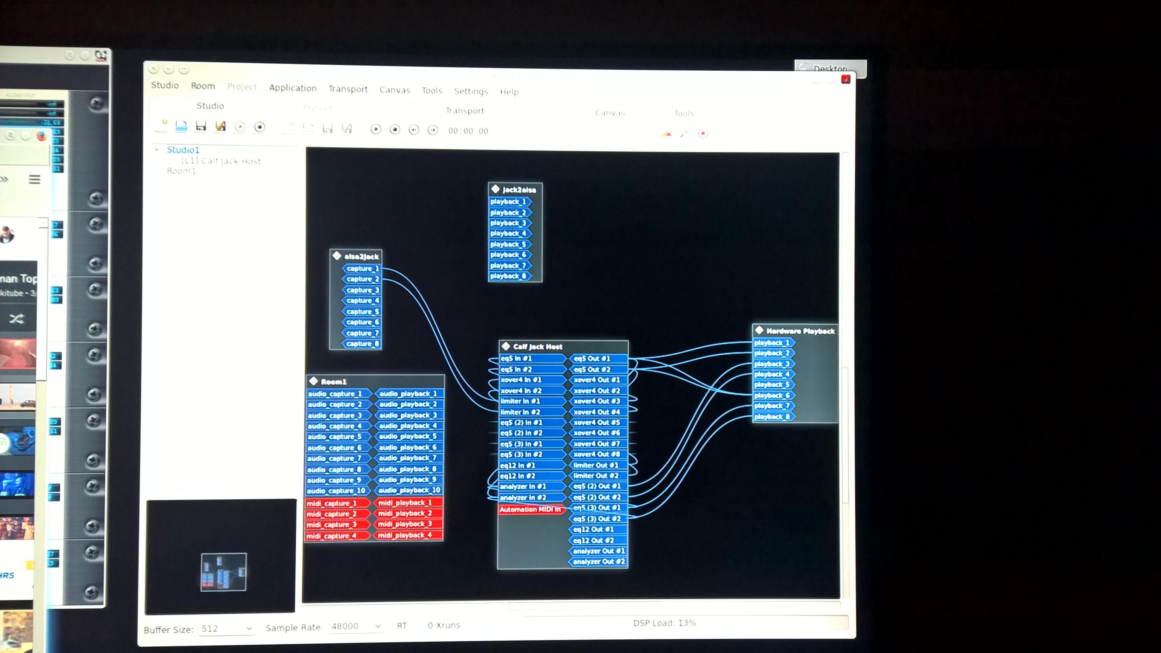Screen dimensions: 1161x653
Task: Click the 00:00:00 transport time display
Action: tap(468, 131)
